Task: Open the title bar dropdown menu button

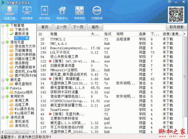Action: [x=170, y=2]
